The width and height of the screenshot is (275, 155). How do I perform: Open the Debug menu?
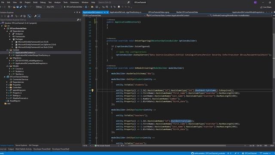tap(43, 2)
